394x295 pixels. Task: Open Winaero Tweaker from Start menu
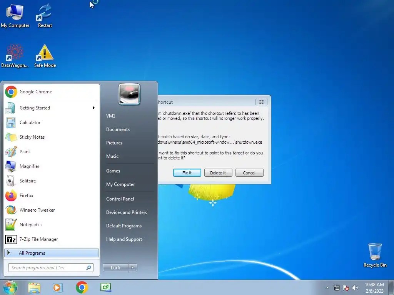pos(52,210)
